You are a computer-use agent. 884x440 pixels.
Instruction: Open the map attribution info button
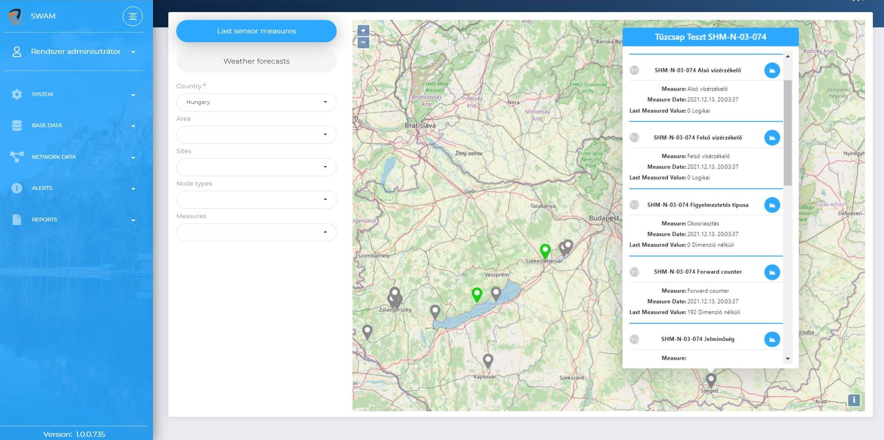tap(854, 400)
